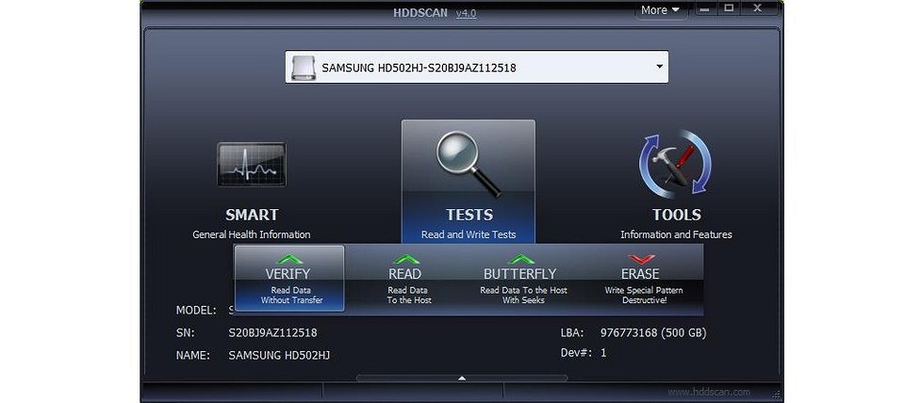Click General Health Information text
This screenshot has width=905, height=403.
251,234
